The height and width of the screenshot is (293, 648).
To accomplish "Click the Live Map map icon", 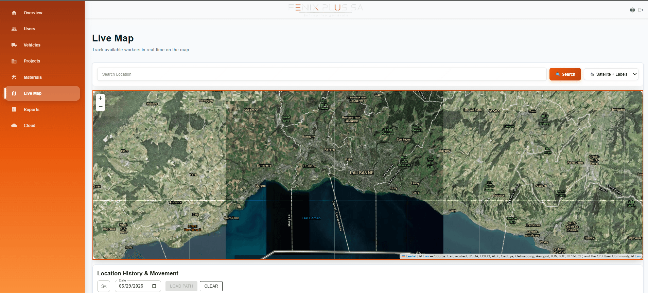I will (x=14, y=93).
